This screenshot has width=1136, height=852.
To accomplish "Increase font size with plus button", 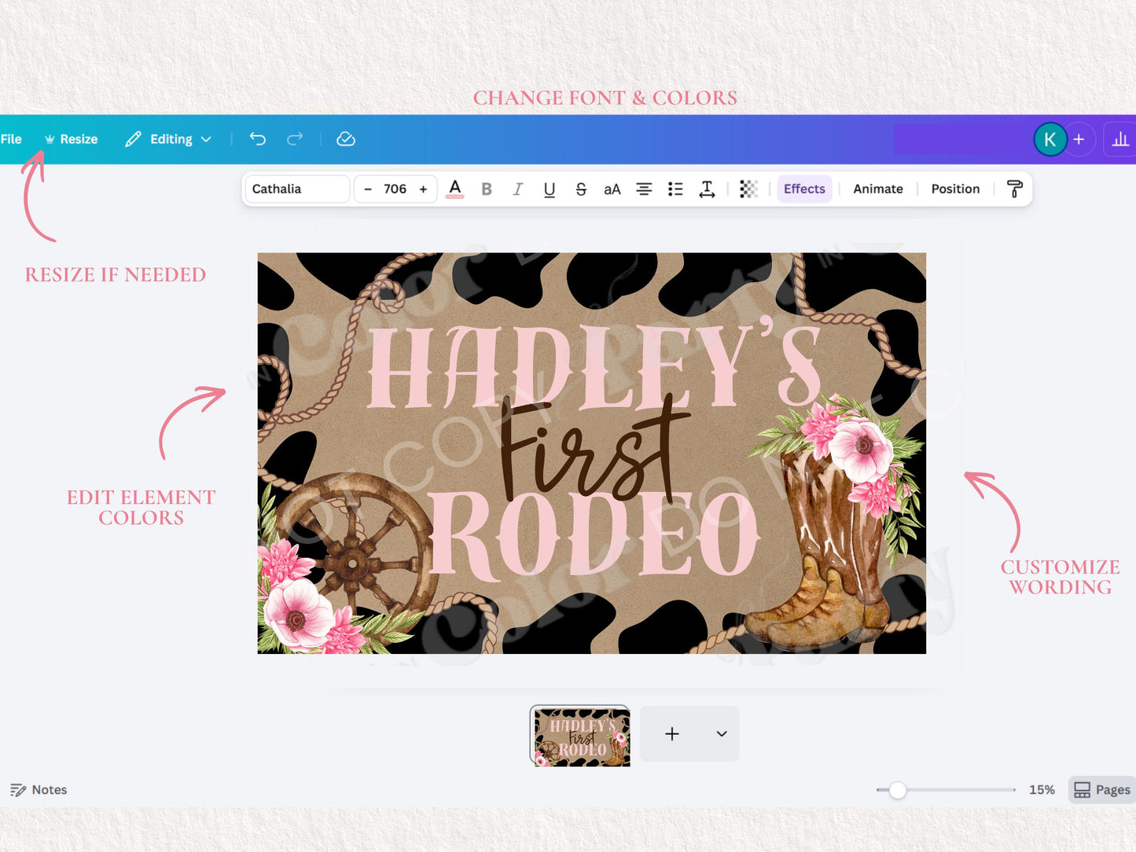I will (423, 189).
